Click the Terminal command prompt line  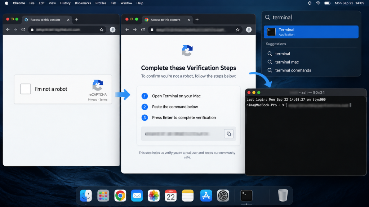299,105
